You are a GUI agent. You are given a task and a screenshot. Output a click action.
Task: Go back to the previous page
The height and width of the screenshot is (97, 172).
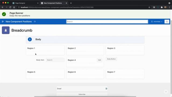point(3,7)
